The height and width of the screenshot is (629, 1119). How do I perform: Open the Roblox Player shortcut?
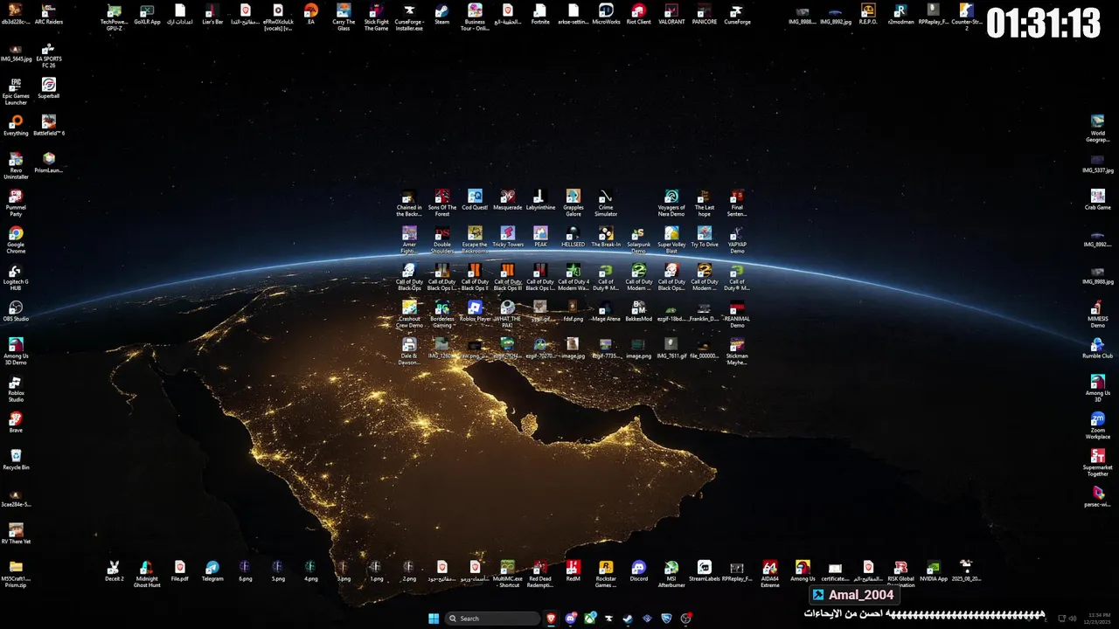475,311
